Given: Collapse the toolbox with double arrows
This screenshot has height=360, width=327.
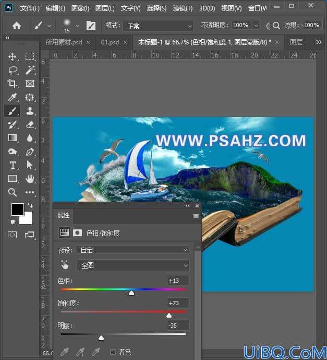Looking at the screenshot, I should (7, 38).
